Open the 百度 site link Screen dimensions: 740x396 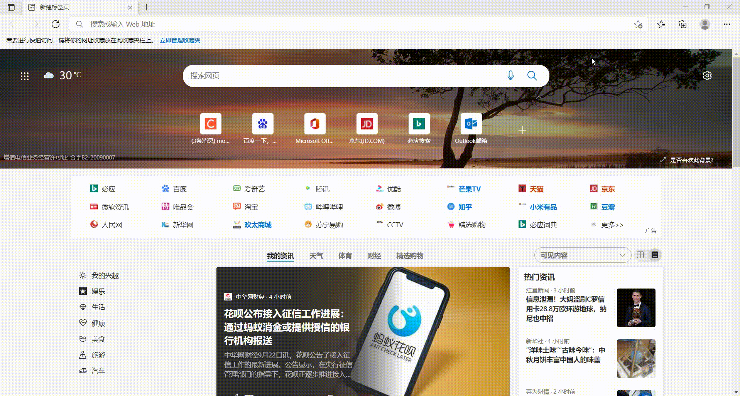pyautogui.click(x=174, y=189)
